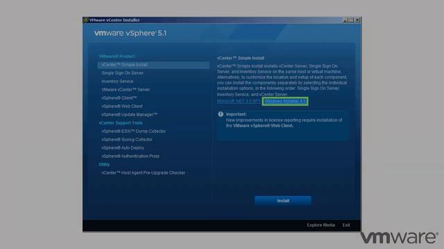The image size is (444, 249).
Task: Select vSphere ESXi Dump Collector
Action: (133, 131)
